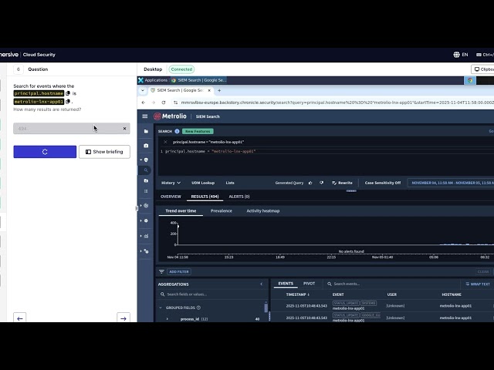Open the History dropdown
The image size is (494, 370).
(x=171, y=183)
